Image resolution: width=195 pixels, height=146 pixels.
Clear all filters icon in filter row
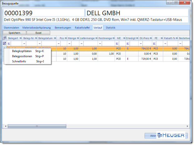pos(4,43)
